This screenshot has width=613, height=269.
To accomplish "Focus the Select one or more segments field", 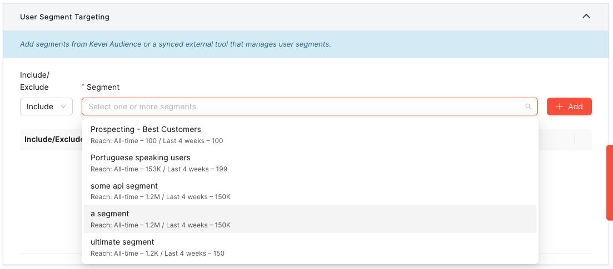I will (x=310, y=106).
